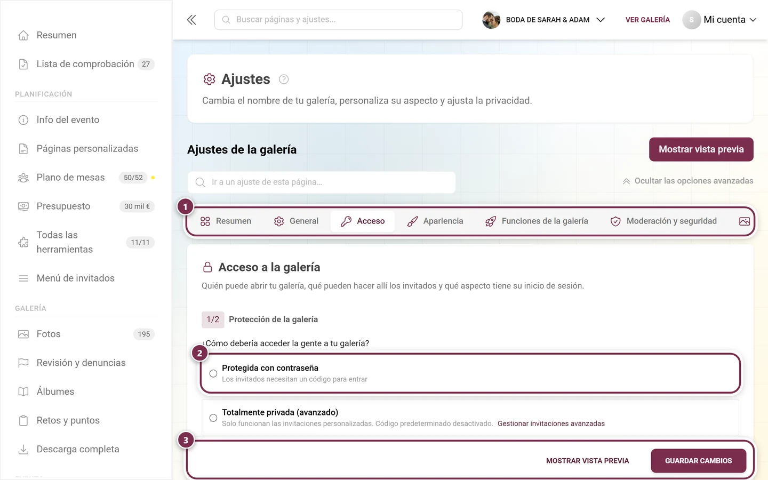The height and width of the screenshot is (480, 768).
Task: Click the checklist document icon in the sidebar
Action: click(x=23, y=64)
